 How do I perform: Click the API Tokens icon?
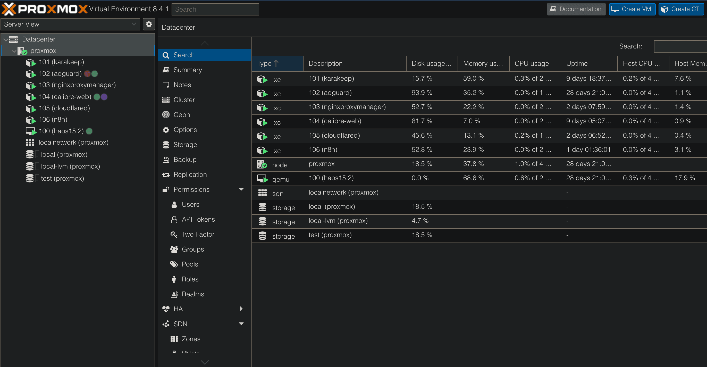tap(174, 219)
